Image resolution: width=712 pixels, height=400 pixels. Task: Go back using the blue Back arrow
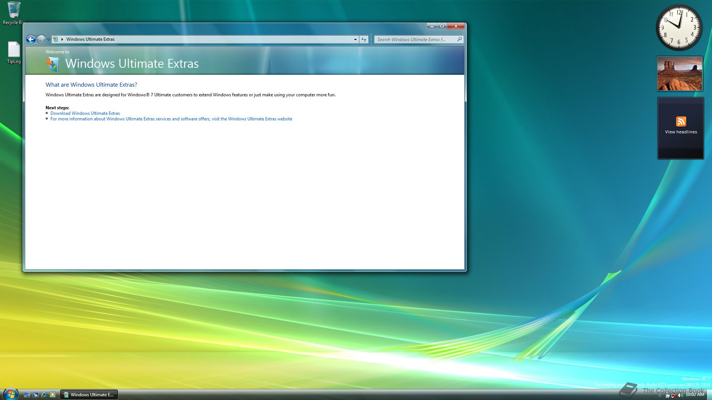coord(31,39)
